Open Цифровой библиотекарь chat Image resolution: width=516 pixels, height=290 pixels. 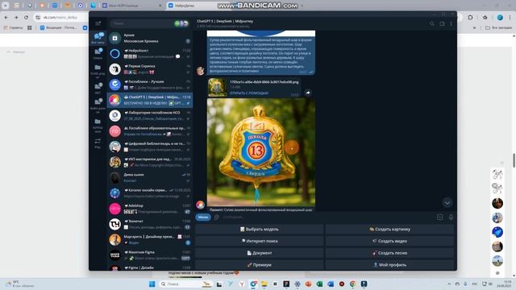[150, 147]
